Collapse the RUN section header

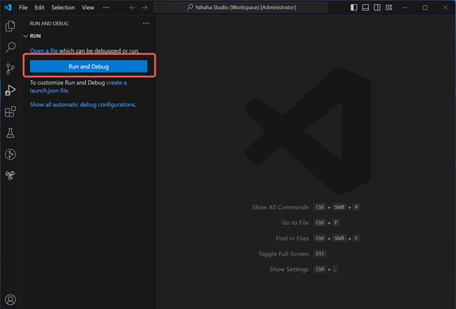[36, 36]
